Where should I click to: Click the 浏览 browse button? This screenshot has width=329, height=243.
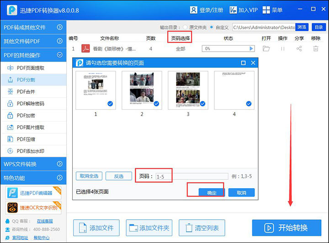[302, 27]
